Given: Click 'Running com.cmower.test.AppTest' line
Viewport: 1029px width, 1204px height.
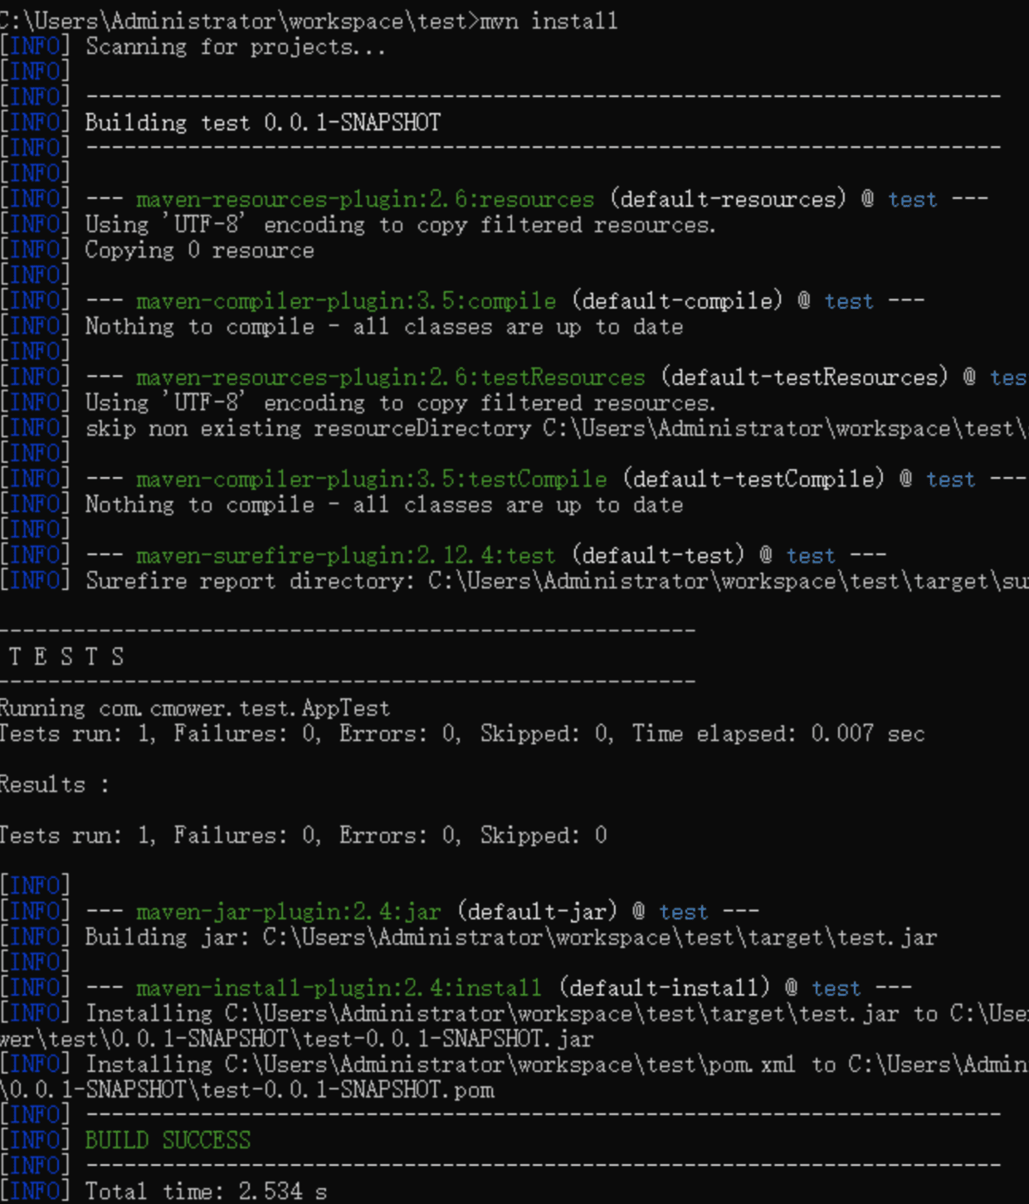Looking at the screenshot, I should (194, 708).
